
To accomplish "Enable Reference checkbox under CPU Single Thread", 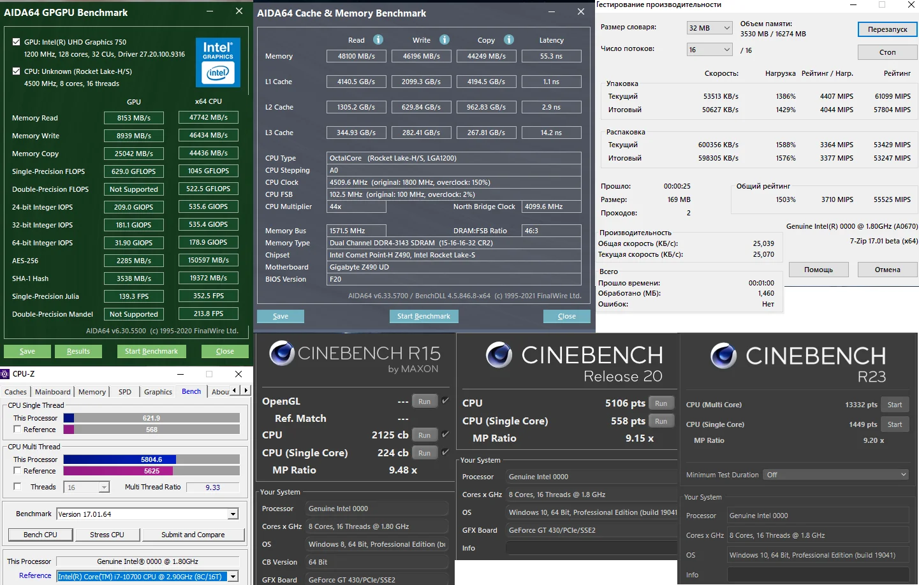I will pyautogui.click(x=17, y=430).
